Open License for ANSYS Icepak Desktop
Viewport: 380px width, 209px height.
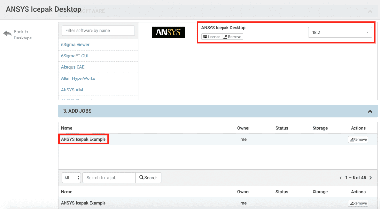tap(211, 37)
